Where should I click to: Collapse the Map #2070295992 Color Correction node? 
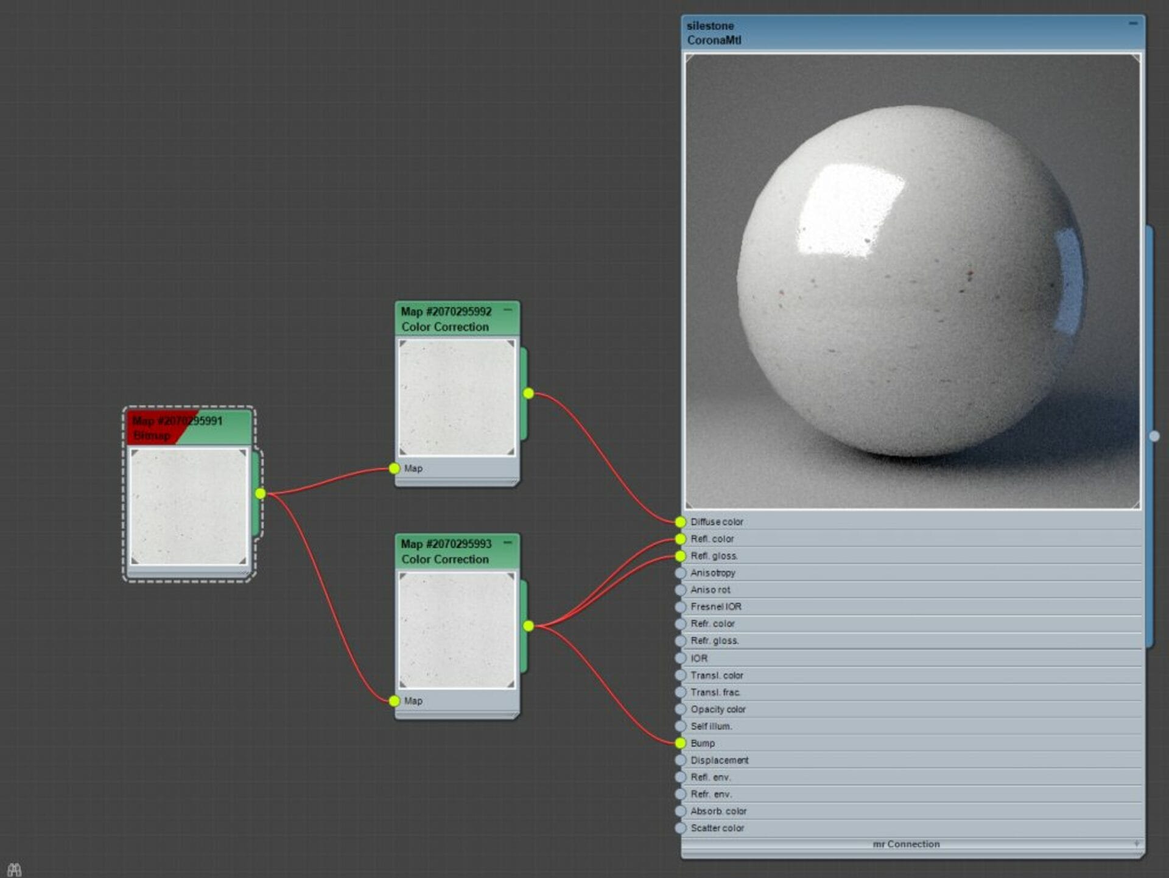[x=508, y=310]
